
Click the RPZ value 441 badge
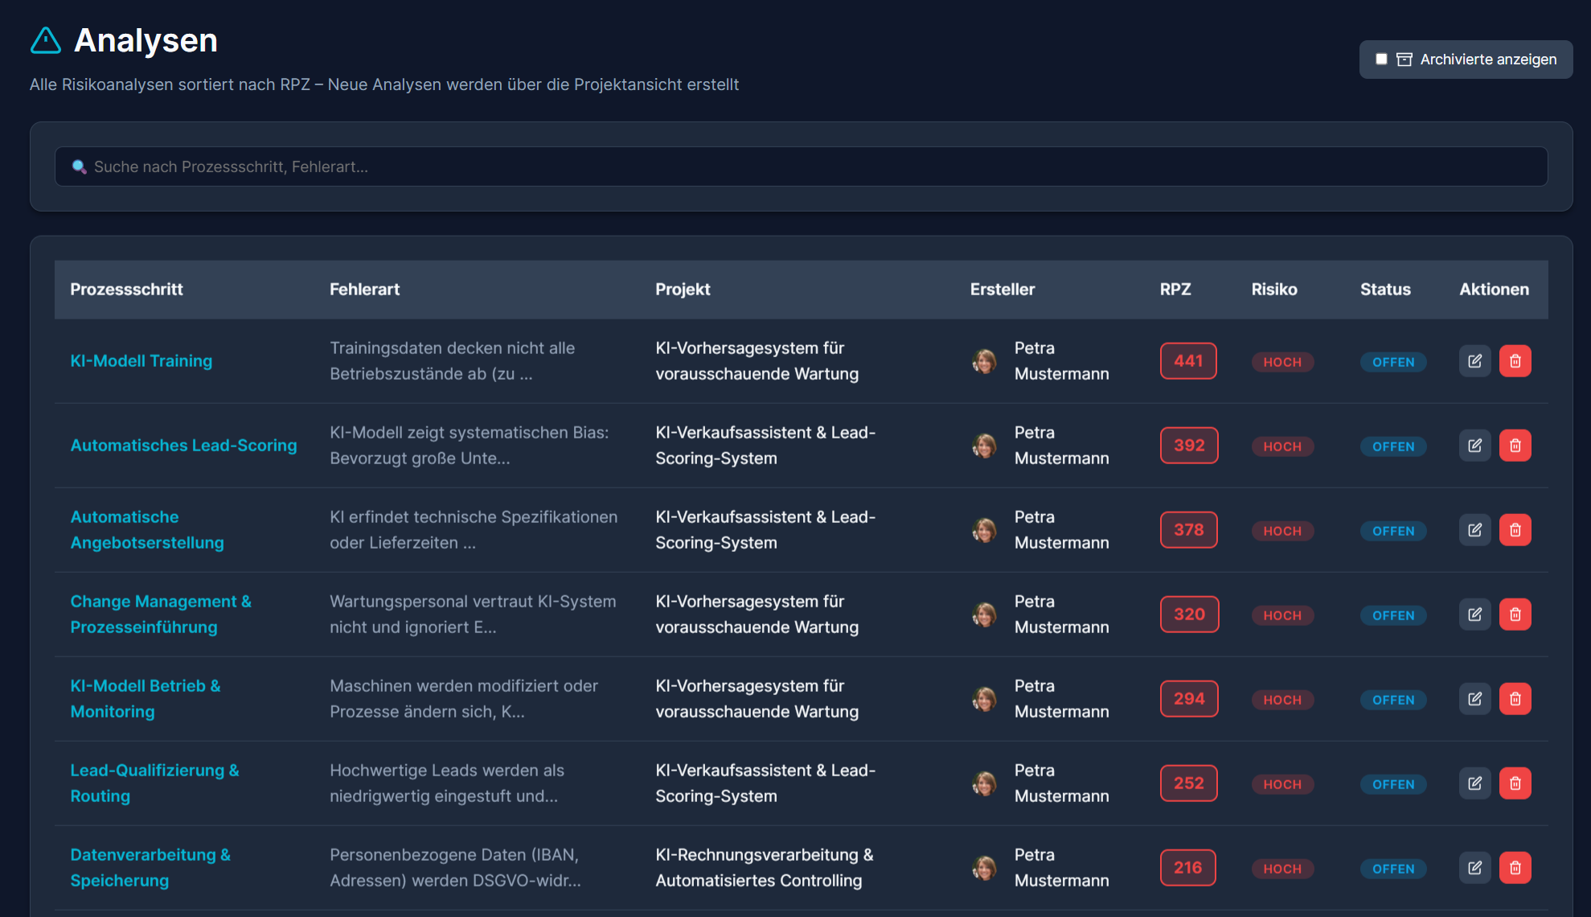[1188, 360]
